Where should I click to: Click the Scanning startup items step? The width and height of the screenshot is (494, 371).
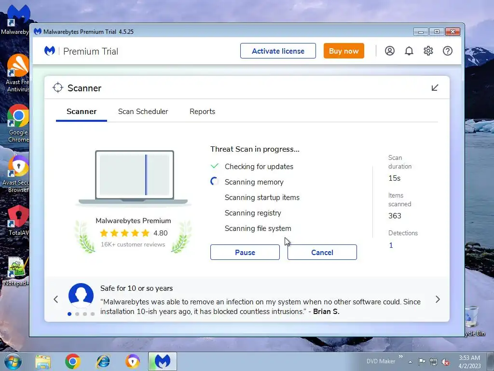point(262,198)
